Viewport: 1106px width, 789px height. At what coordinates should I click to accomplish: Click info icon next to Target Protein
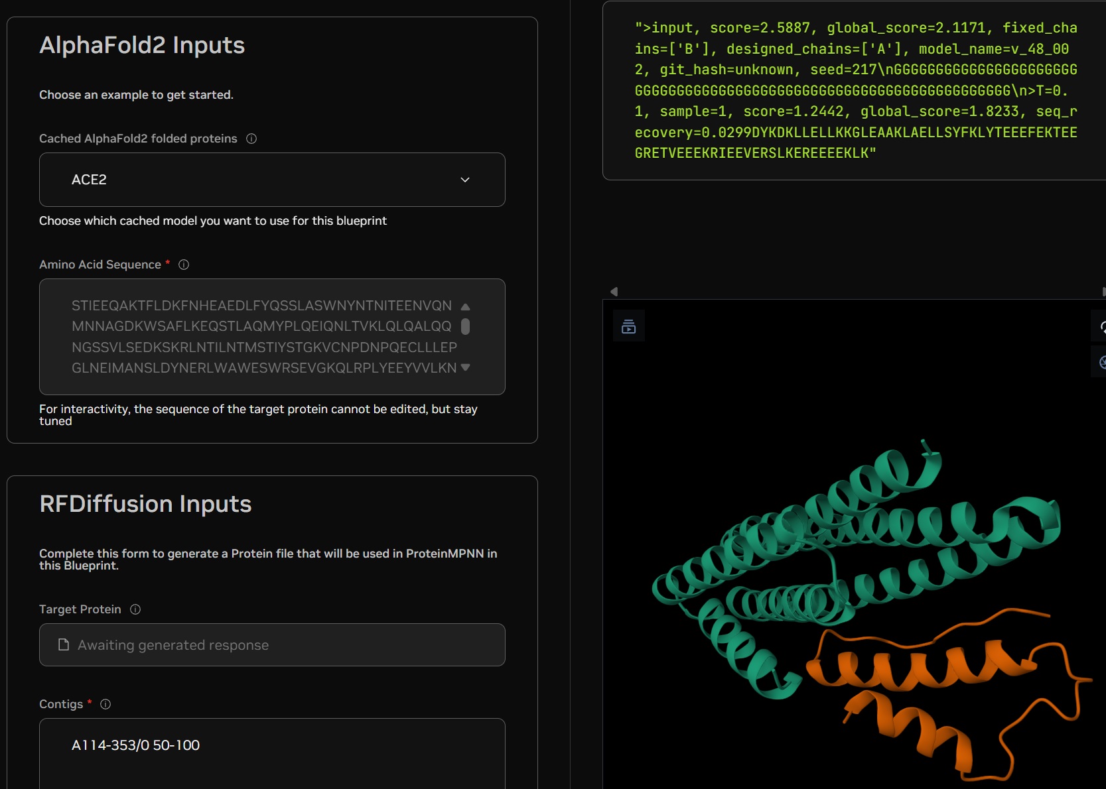[135, 609]
